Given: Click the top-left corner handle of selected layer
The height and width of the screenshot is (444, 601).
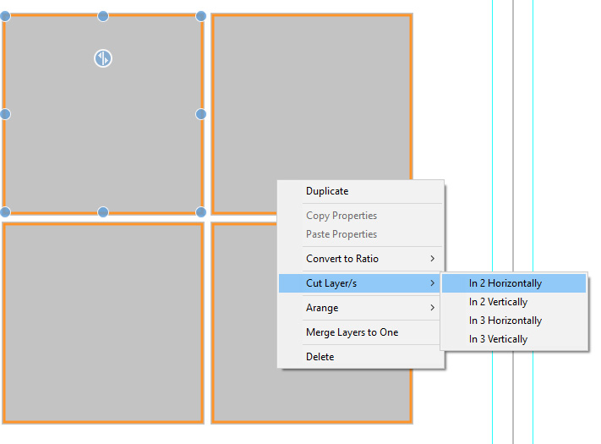Looking at the screenshot, I should tap(5, 16).
